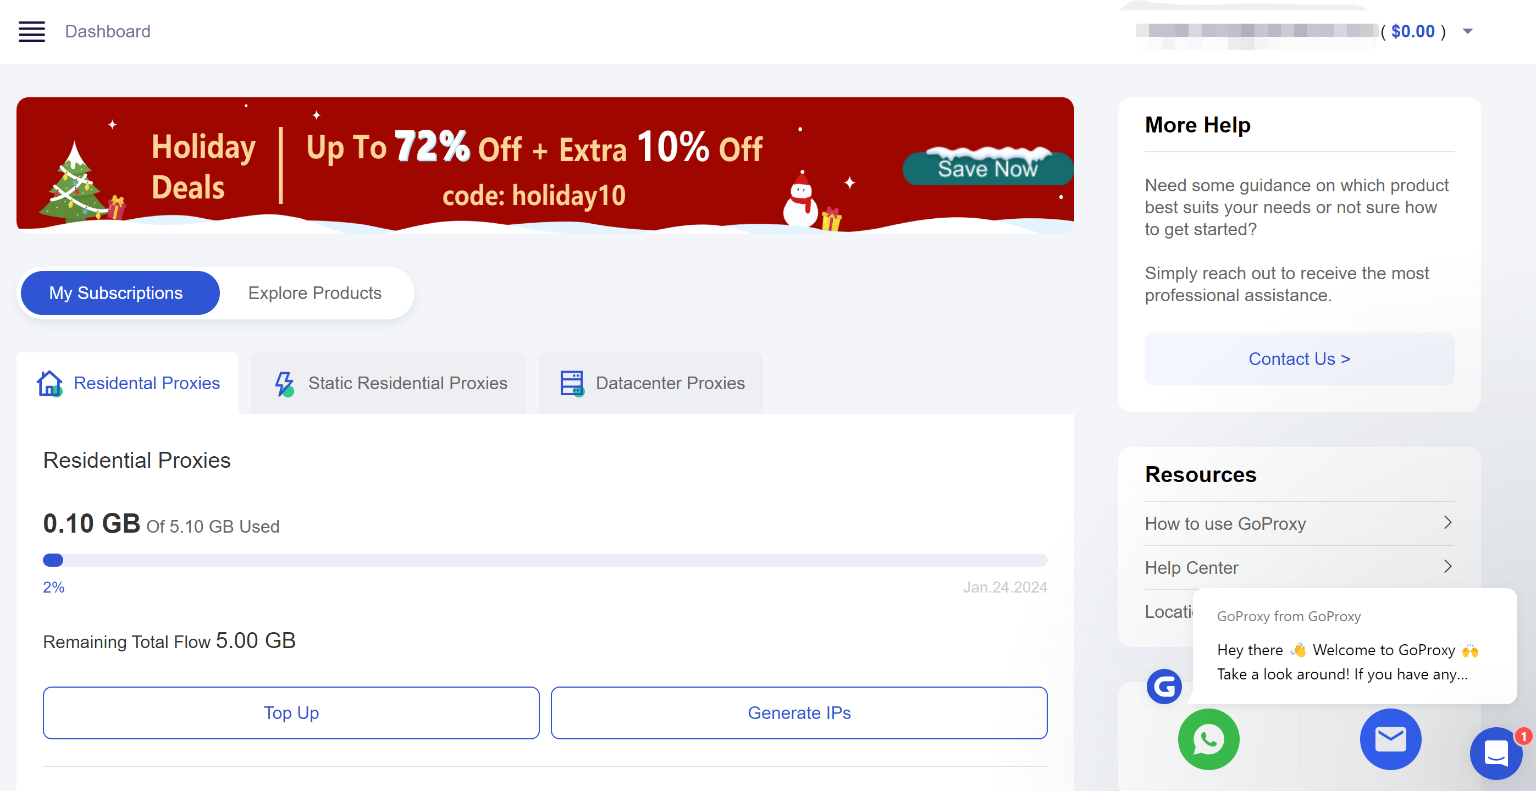The height and width of the screenshot is (791, 1536).
Task: Click the Contact Us link
Action: coord(1299,358)
